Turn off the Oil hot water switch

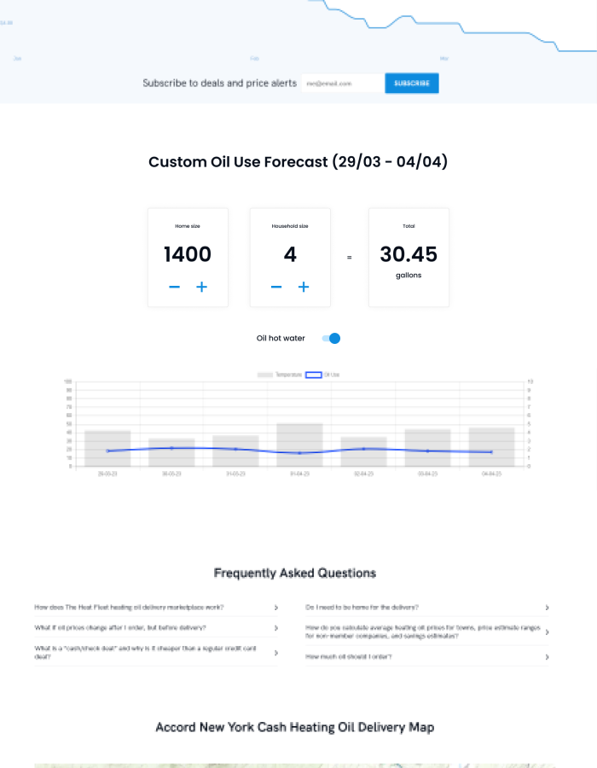[x=331, y=339]
